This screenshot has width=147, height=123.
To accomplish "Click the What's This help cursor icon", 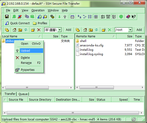I will tap(133, 17).
